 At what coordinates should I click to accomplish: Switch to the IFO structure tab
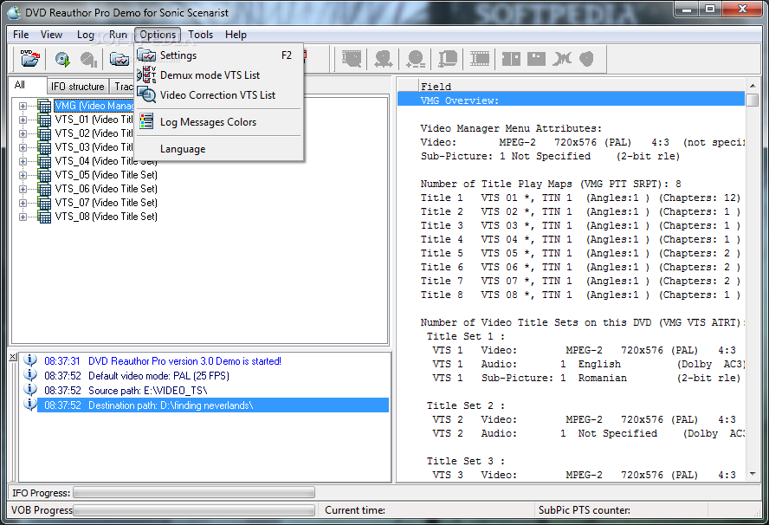point(78,87)
